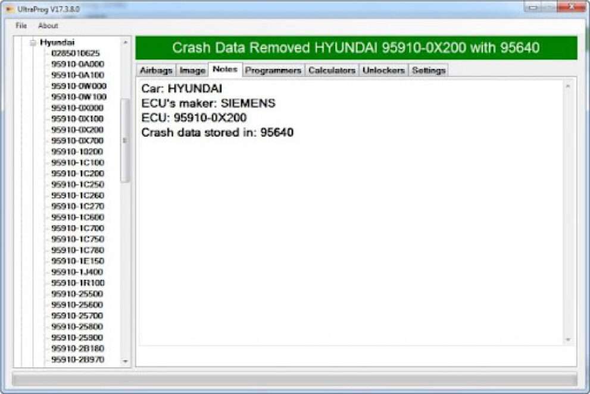Screen dimensions: 590x394
Task: Open the Settings tab
Action: pos(429,70)
